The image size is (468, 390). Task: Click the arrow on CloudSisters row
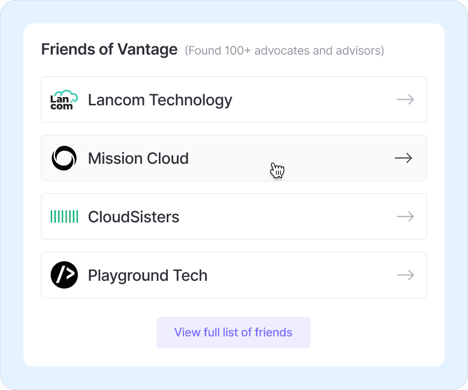(405, 216)
